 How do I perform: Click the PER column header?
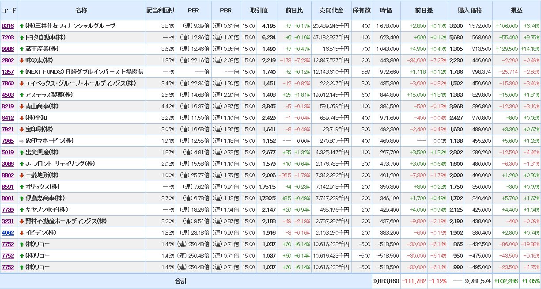193,10
